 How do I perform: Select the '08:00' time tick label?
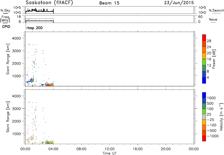81,149
